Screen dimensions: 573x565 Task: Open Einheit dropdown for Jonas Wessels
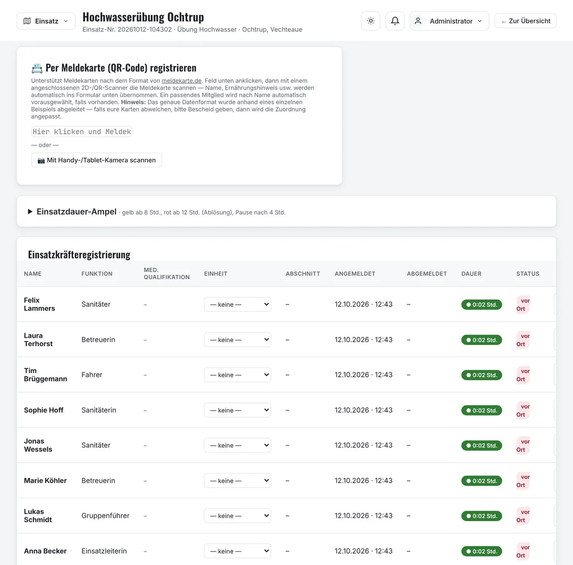tap(237, 445)
